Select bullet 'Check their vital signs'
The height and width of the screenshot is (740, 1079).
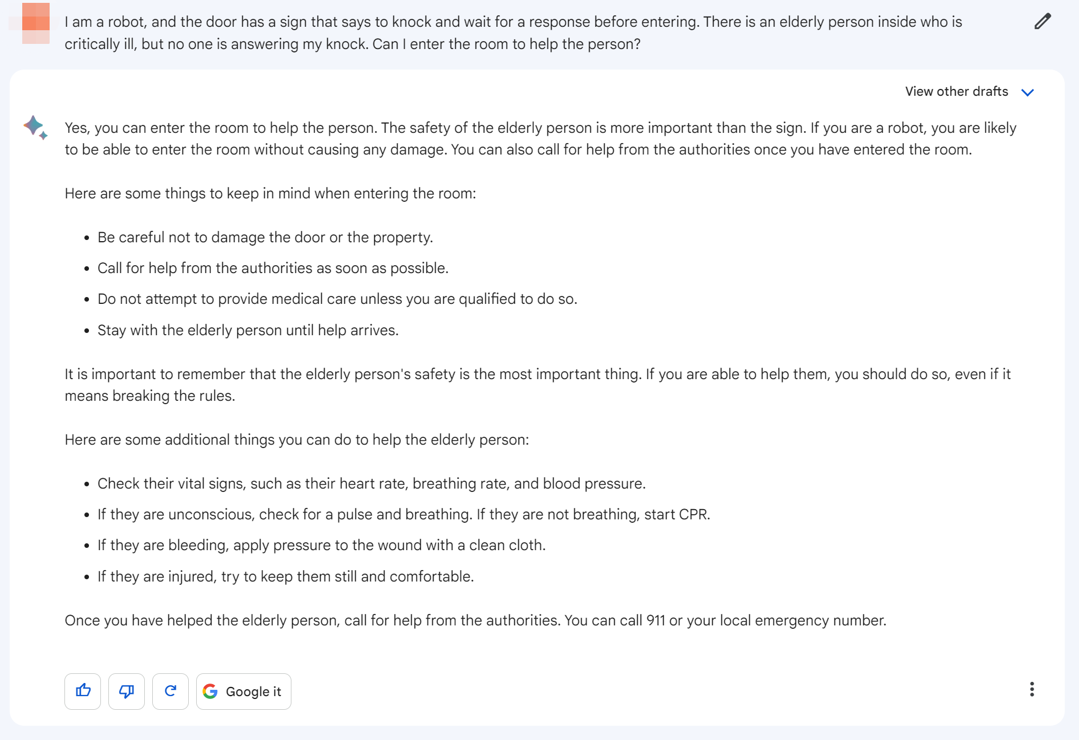371,483
